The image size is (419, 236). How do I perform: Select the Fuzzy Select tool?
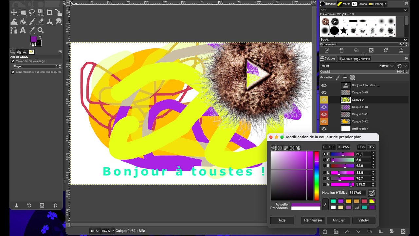point(41,13)
